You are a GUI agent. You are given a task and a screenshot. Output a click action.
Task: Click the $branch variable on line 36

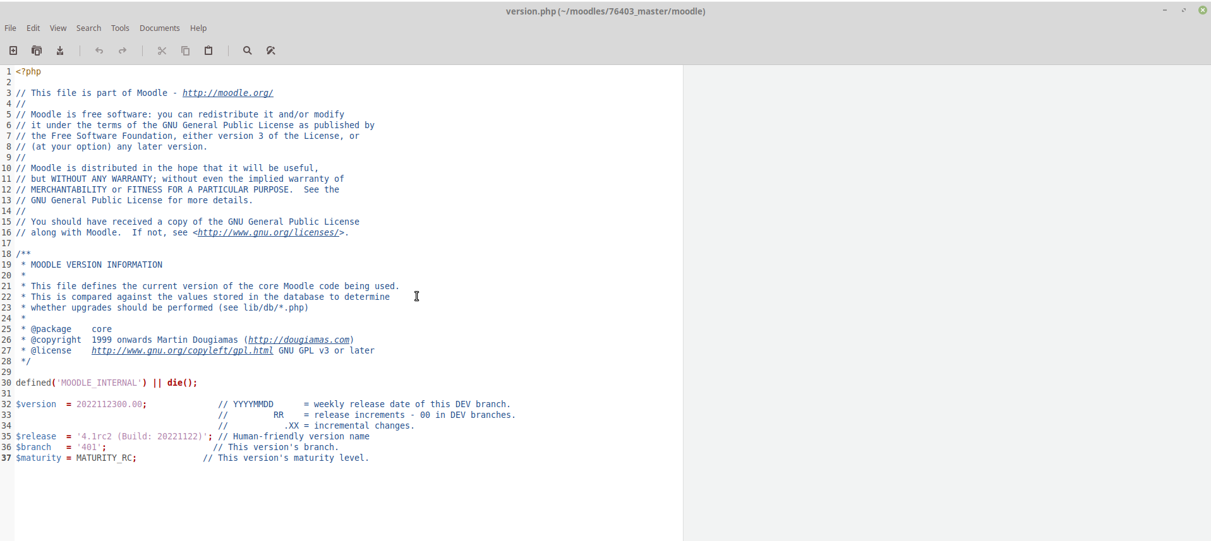(x=33, y=447)
